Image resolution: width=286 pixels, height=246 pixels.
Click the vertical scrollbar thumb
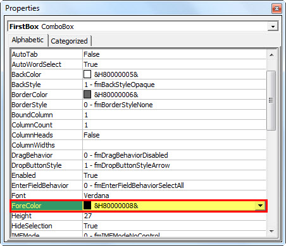point(271,100)
